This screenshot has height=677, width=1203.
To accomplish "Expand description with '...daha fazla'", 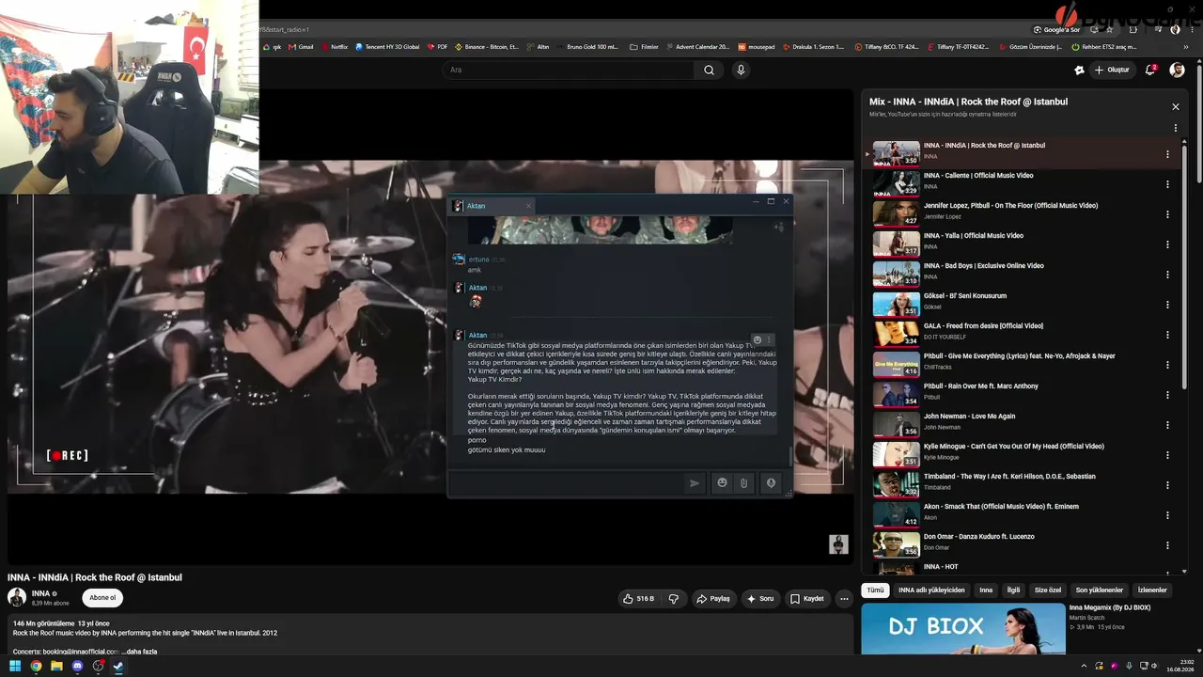I will coord(139,651).
